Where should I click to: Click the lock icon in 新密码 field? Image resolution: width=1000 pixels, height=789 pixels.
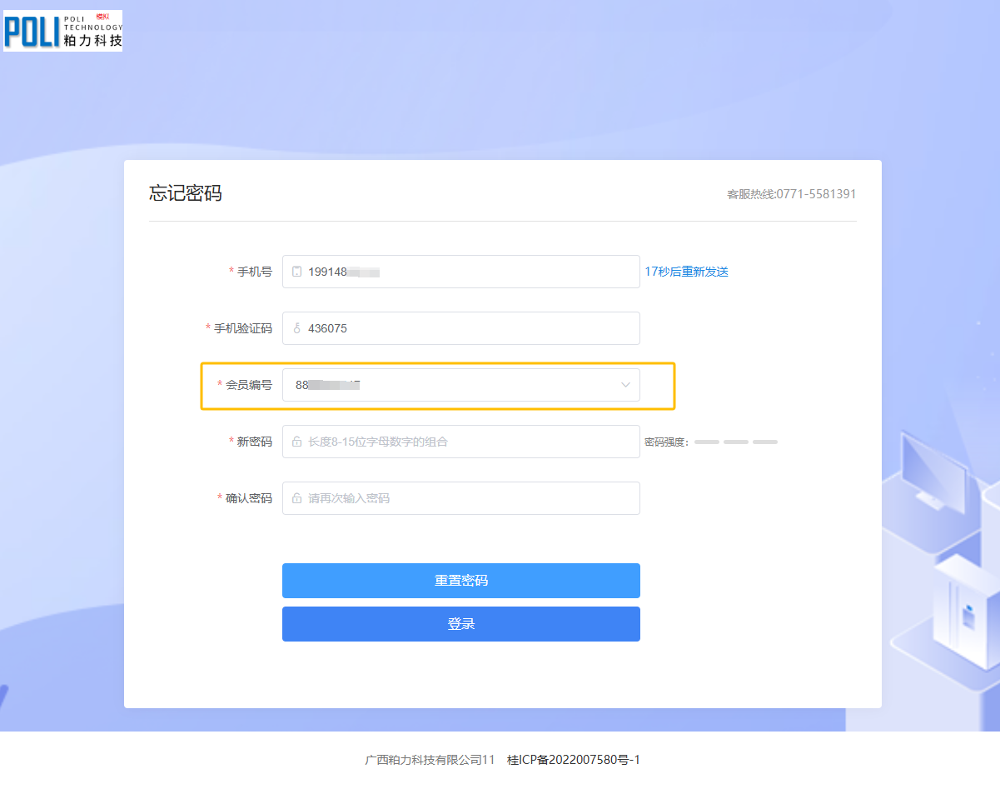(x=296, y=442)
